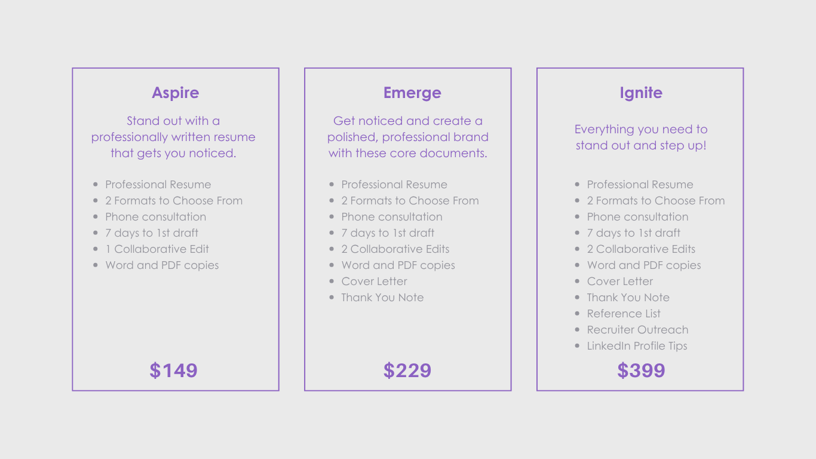Select 'Phone consultation' in the Emerge card
Image resolution: width=816 pixels, height=459 pixels.
392,217
